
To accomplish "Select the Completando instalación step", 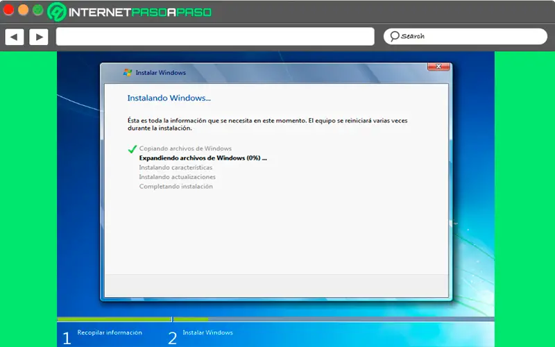I will [x=176, y=186].
